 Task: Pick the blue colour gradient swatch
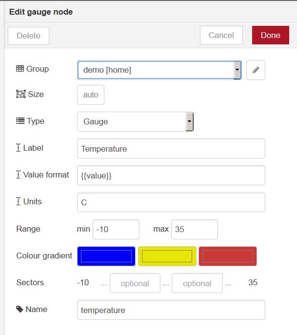coord(106,256)
